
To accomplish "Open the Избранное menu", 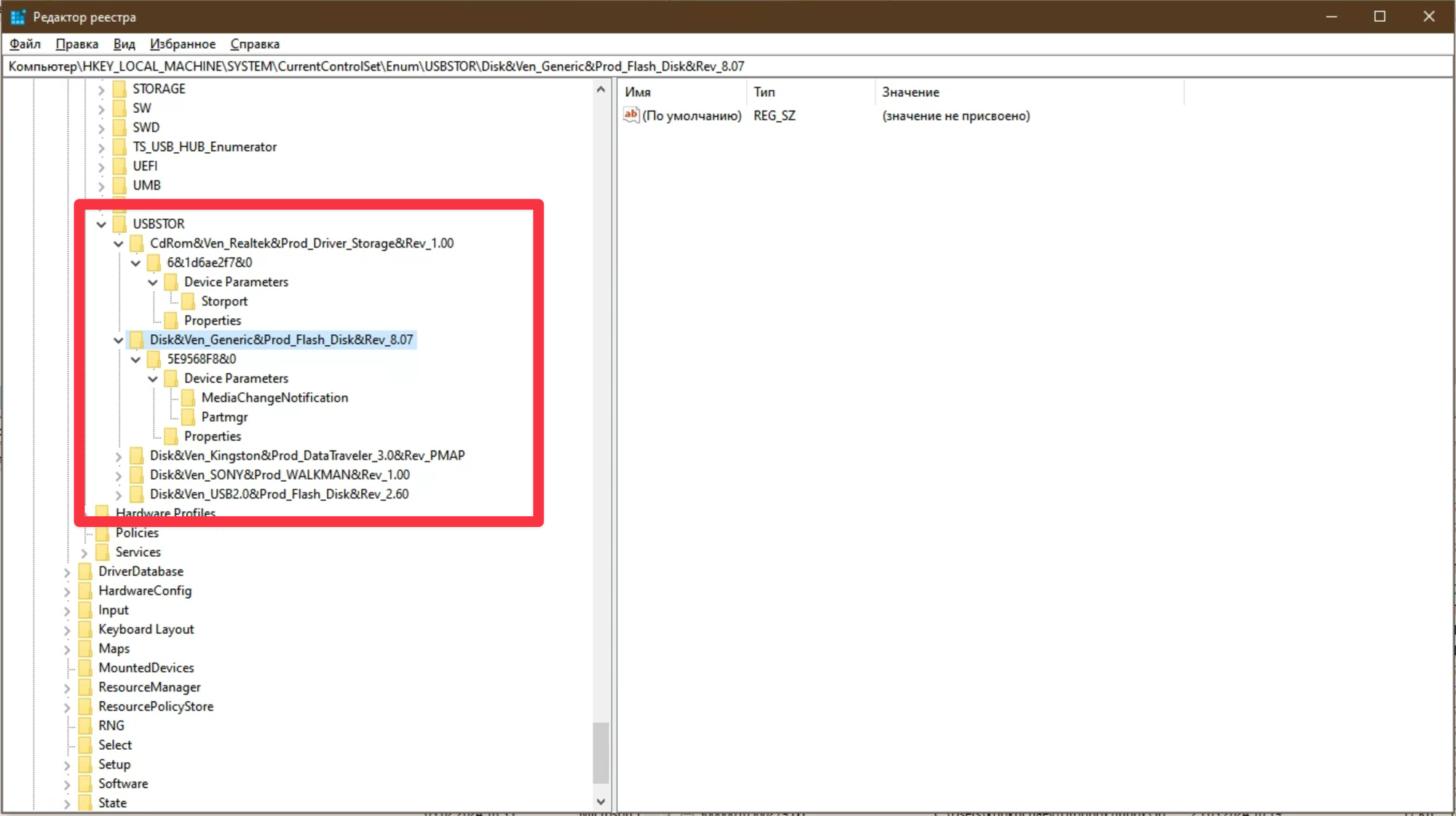I will (x=183, y=44).
